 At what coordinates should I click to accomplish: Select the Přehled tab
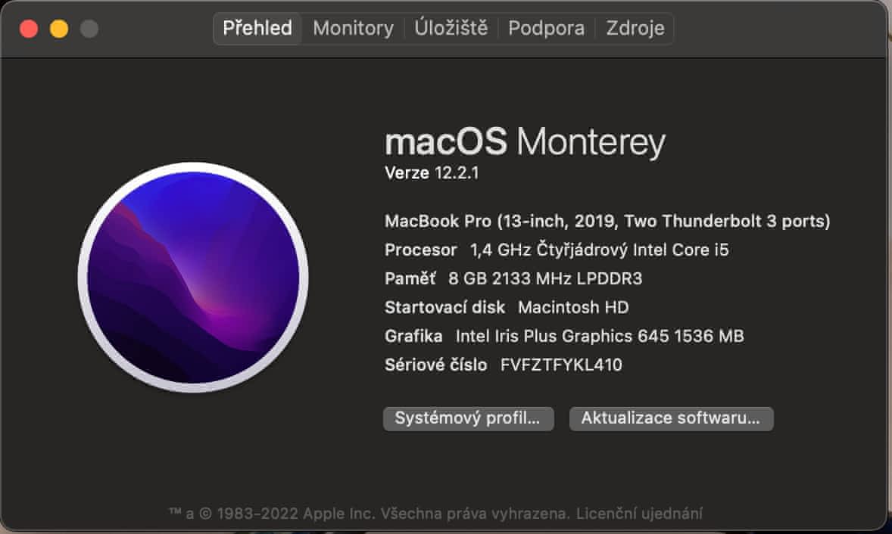(257, 29)
